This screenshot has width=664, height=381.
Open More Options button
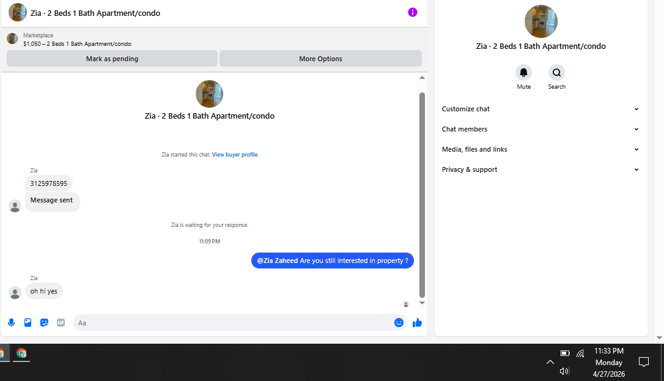(320, 59)
